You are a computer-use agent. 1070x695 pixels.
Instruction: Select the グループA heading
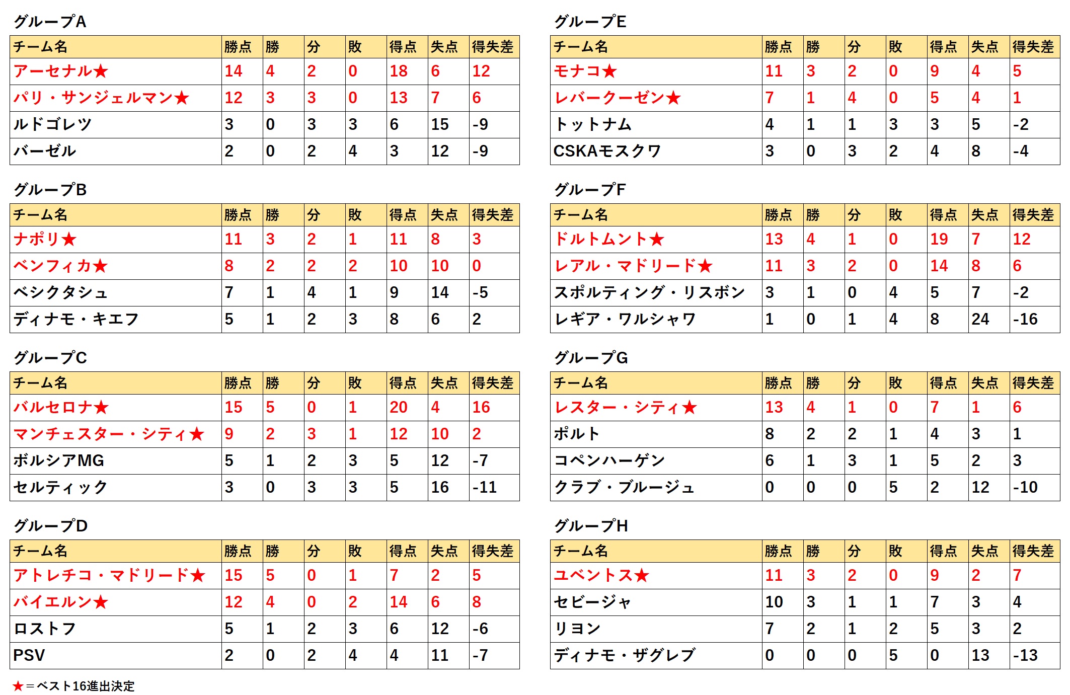pyautogui.click(x=50, y=22)
